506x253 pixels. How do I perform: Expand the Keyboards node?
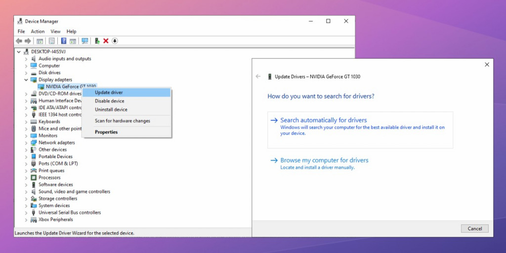26,122
